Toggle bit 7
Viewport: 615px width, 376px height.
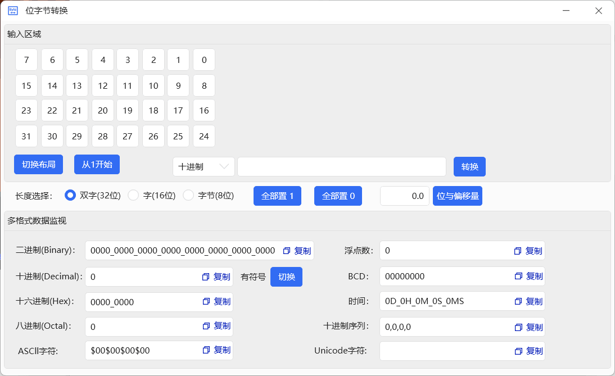pyautogui.click(x=26, y=60)
